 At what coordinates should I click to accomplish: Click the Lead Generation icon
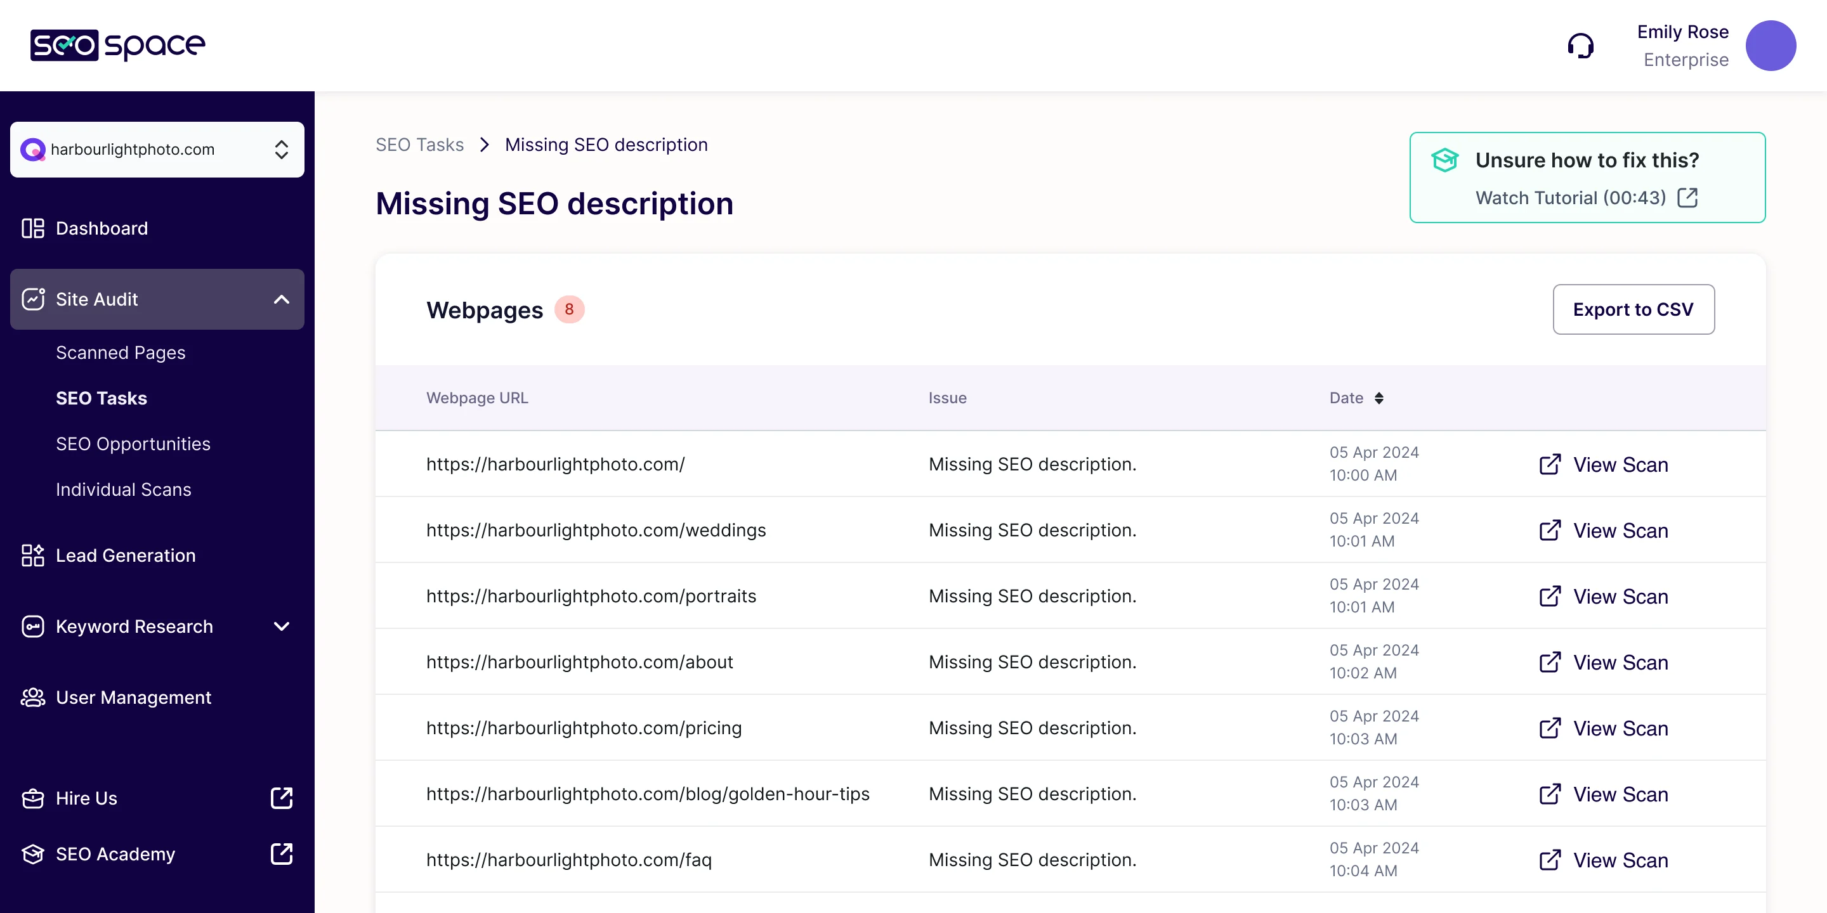point(32,555)
